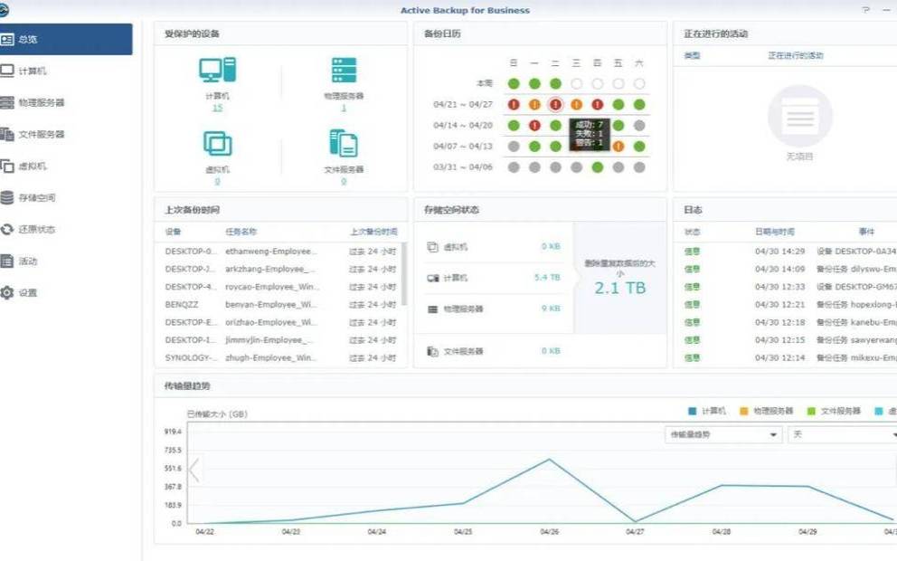Click the 设置 gear icon in sidebar
Image resolution: width=897 pixels, height=561 pixels.
click(7, 292)
